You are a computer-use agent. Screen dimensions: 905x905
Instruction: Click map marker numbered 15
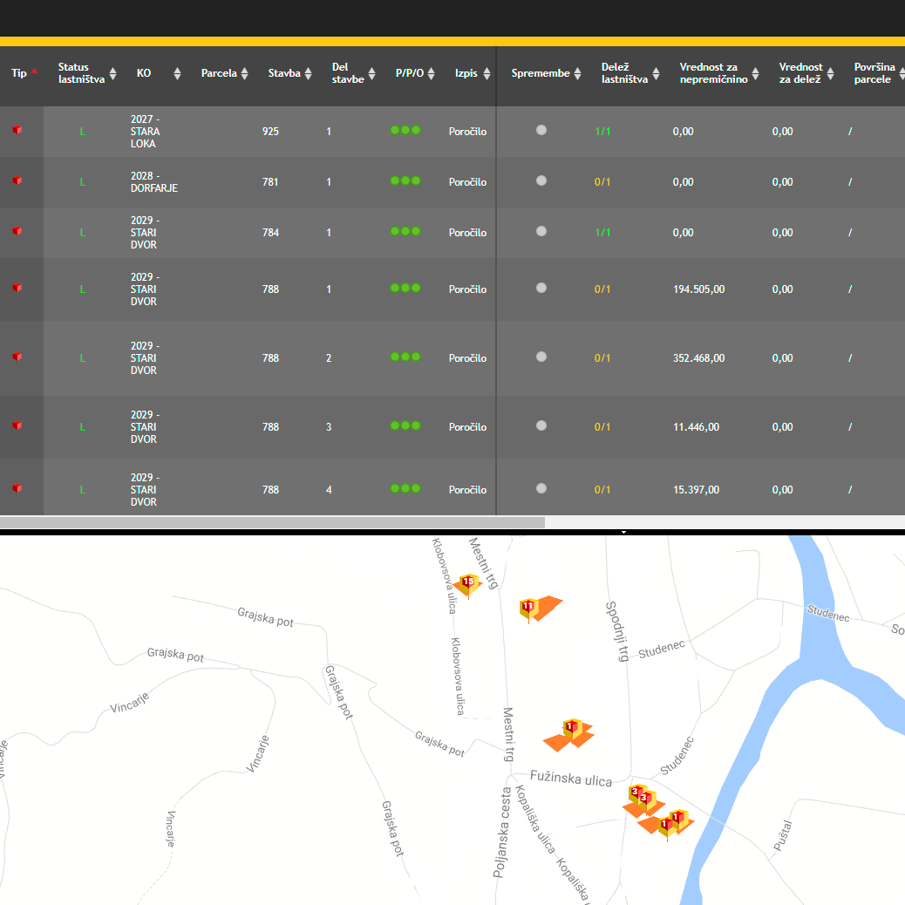pos(468,583)
